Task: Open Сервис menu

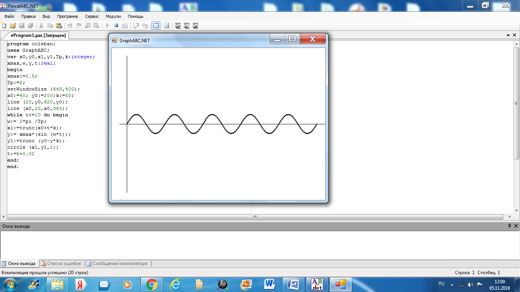Action: tap(92, 16)
